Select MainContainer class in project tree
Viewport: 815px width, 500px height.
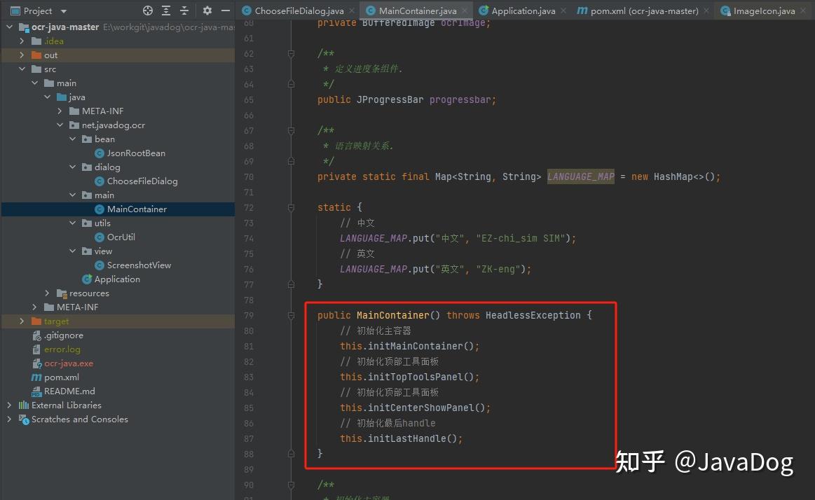coord(136,209)
